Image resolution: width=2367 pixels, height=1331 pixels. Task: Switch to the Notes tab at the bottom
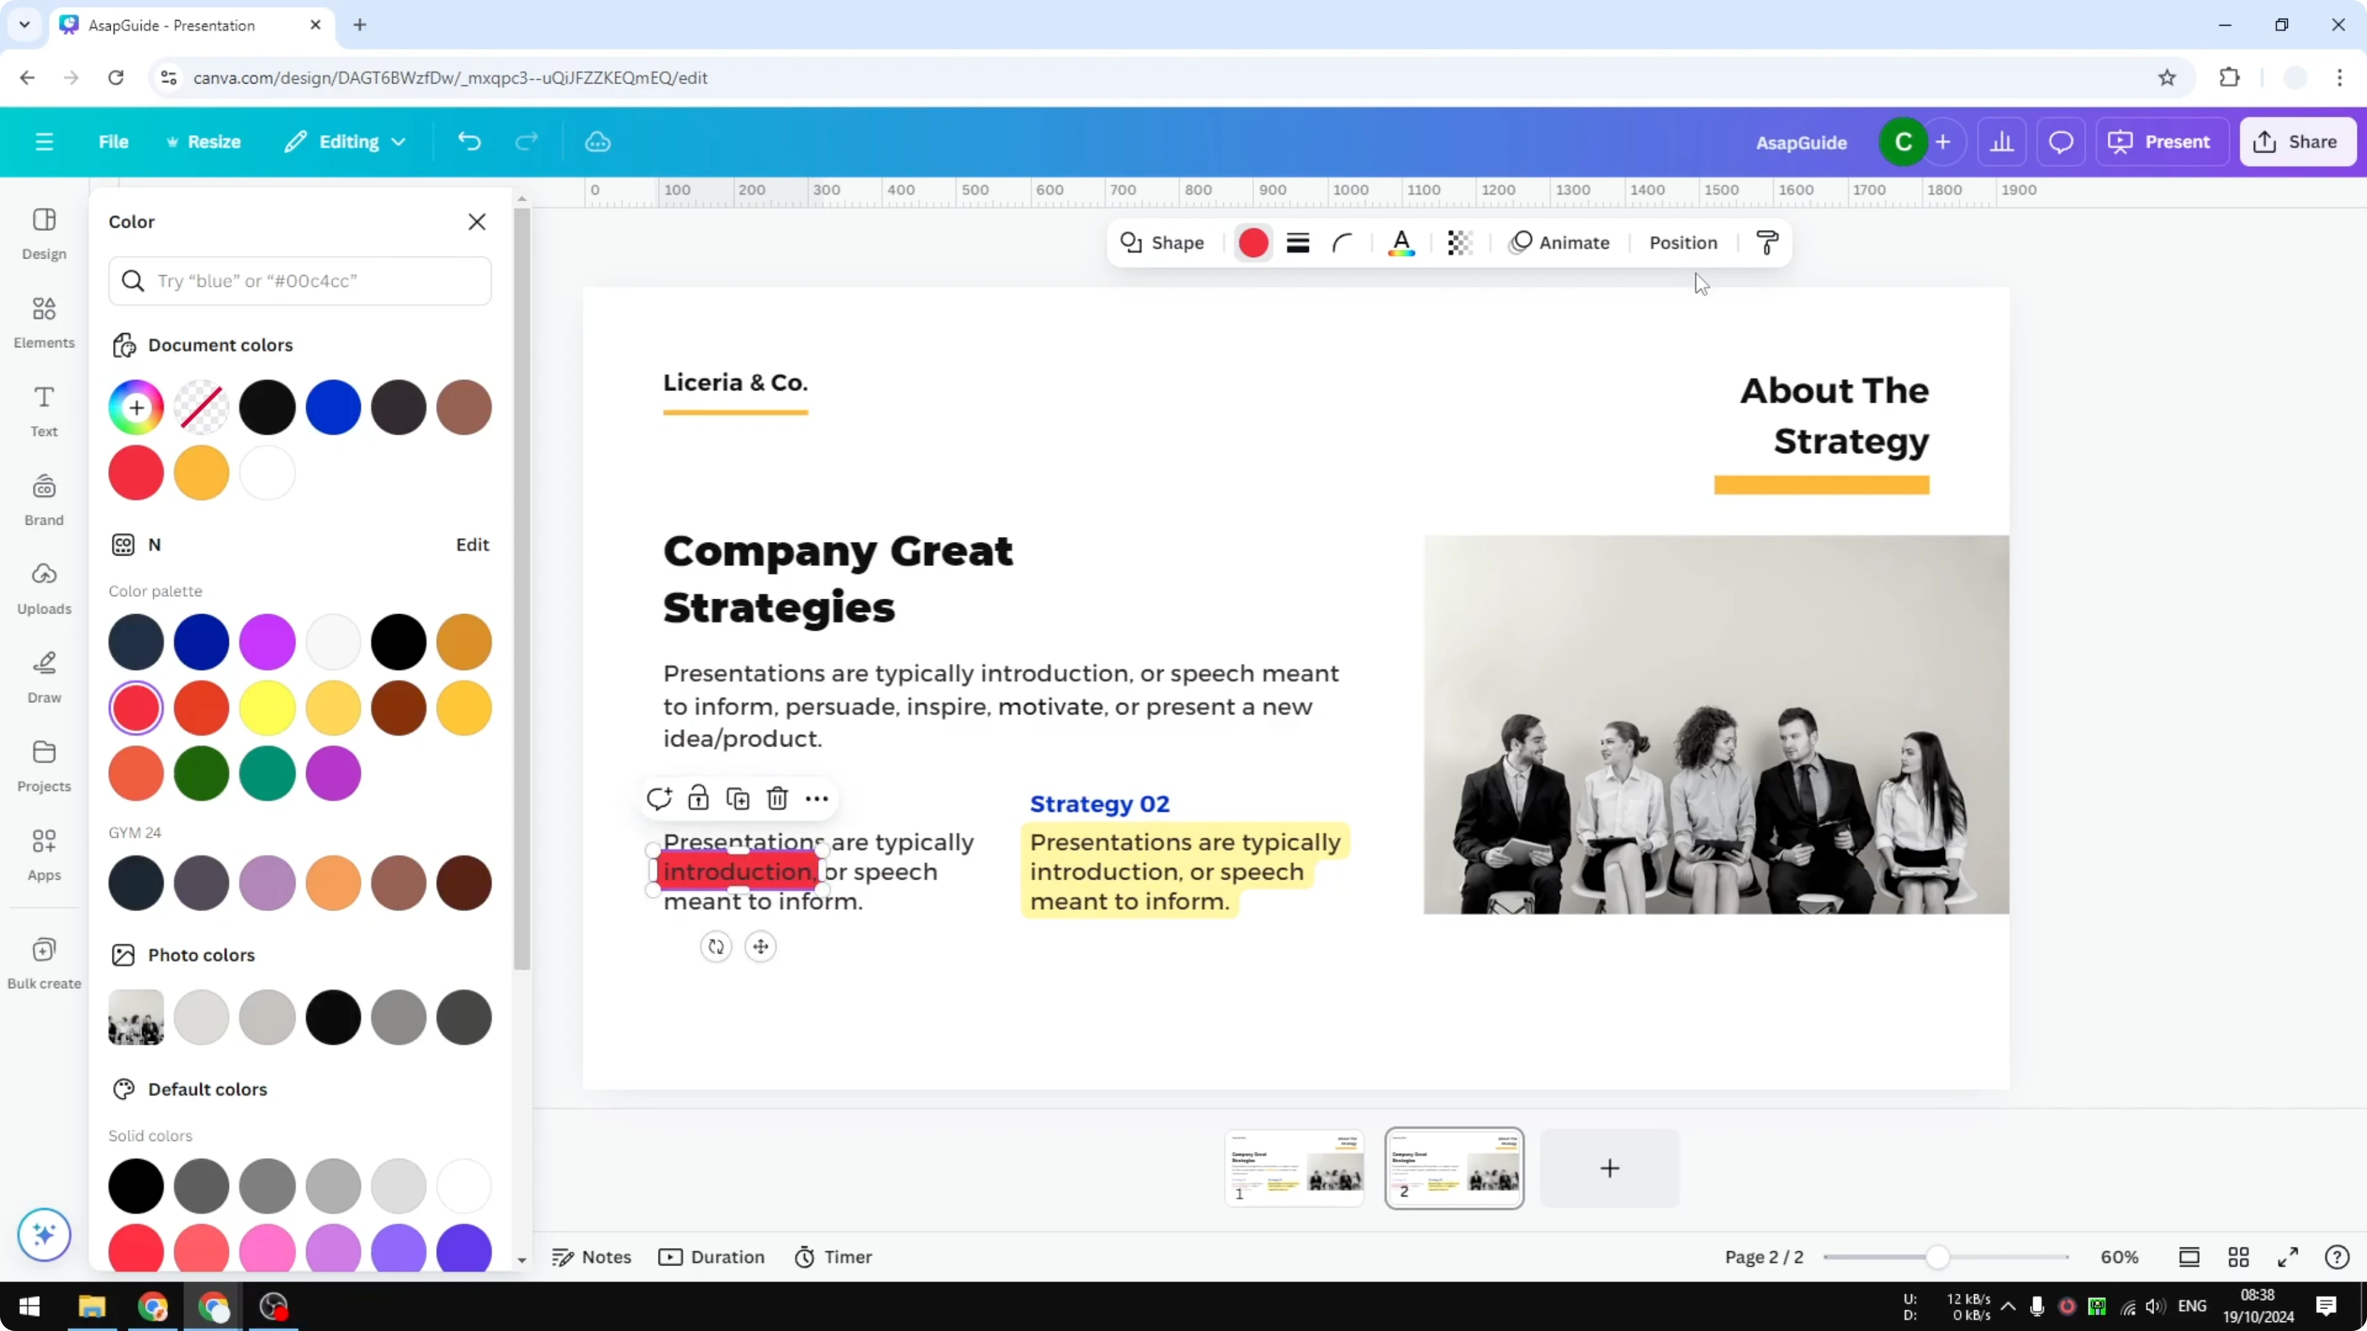tap(591, 1256)
